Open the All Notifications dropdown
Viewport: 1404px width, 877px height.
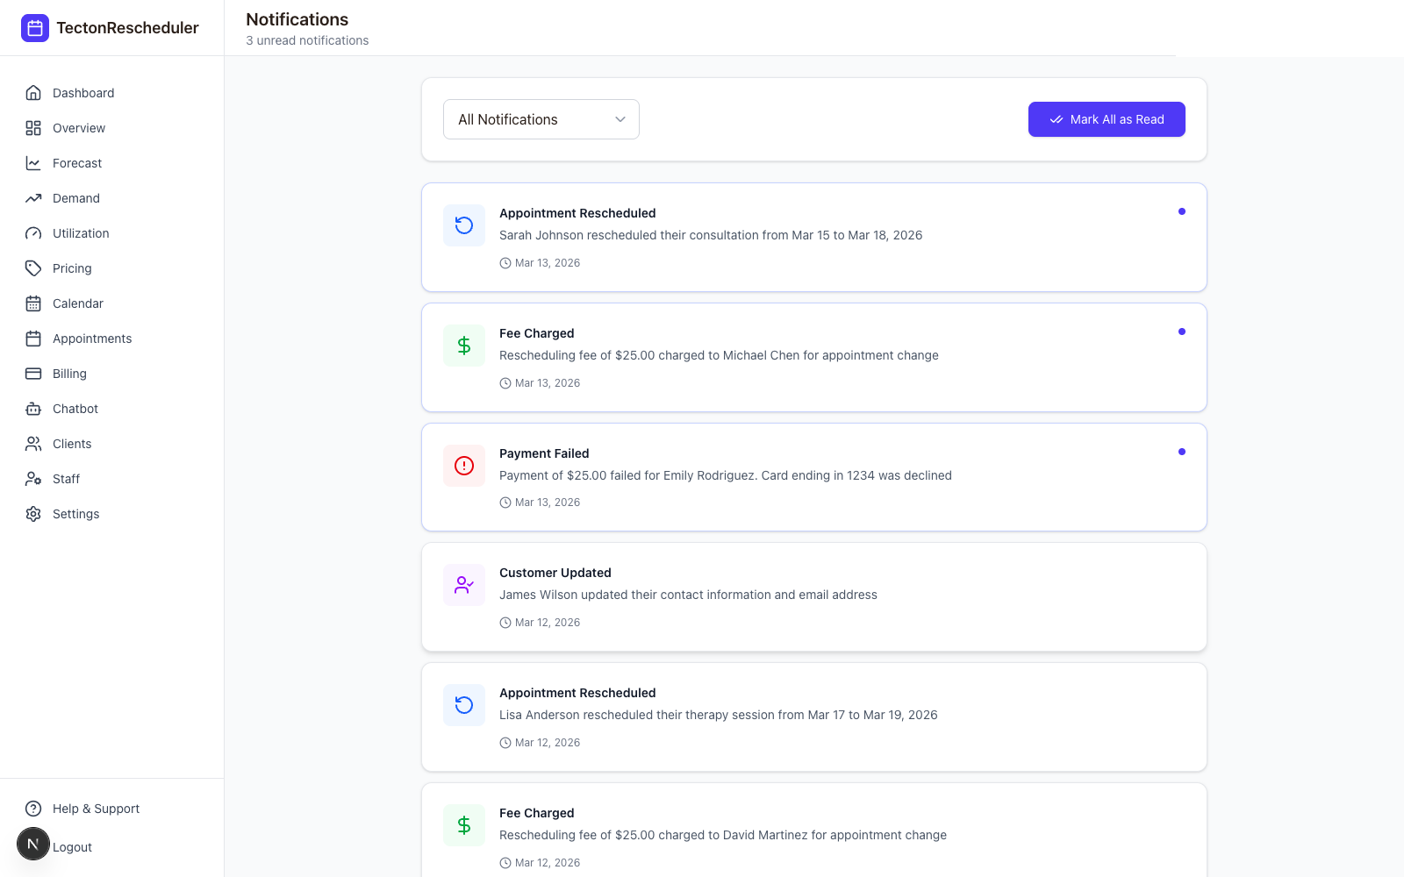tap(541, 119)
